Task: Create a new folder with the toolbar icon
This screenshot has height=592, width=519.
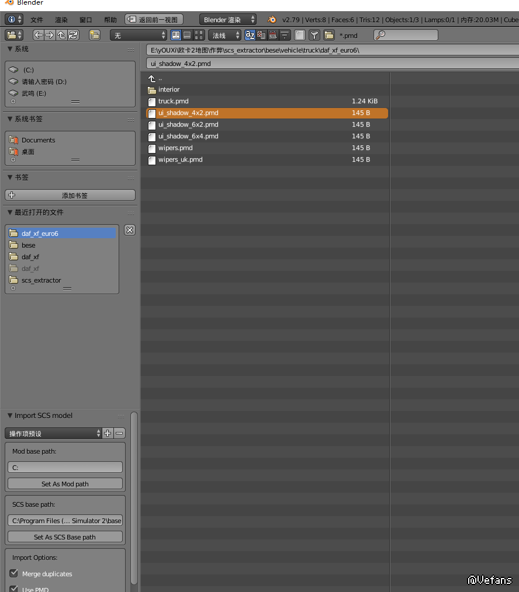Action: click(x=95, y=35)
